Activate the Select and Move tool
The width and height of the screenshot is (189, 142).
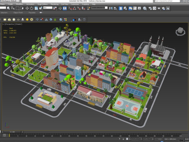tap(27, 8)
